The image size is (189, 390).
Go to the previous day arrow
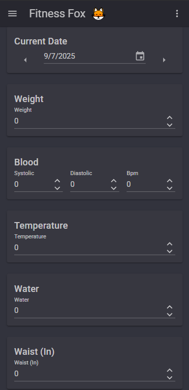(x=25, y=60)
